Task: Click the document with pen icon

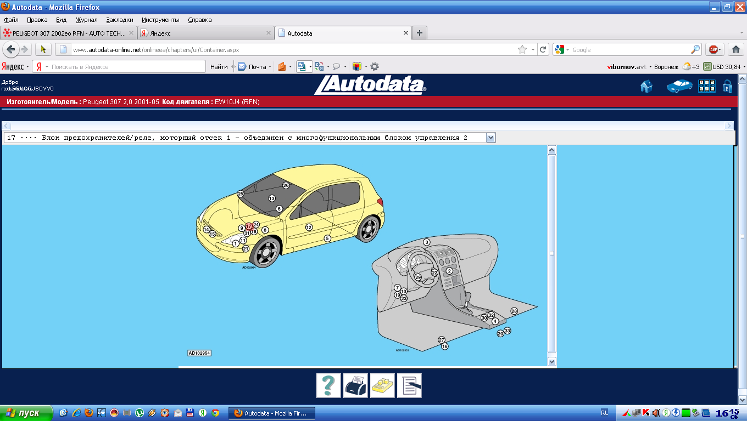Action: (x=409, y=385)
